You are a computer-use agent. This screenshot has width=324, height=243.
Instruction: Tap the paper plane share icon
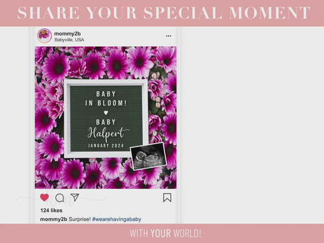(x=75, y=197)
